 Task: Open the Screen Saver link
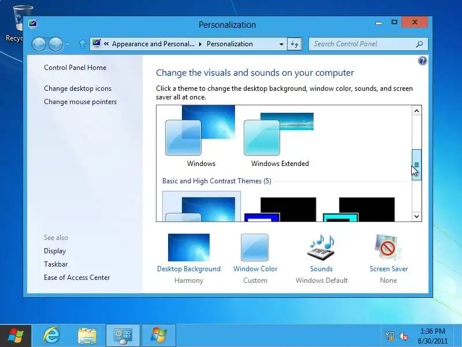pos(388,269)
